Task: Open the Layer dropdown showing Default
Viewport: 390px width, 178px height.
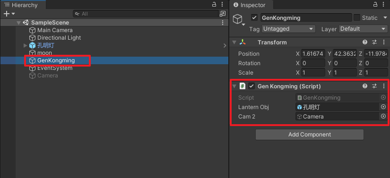Action: [363, 29]
